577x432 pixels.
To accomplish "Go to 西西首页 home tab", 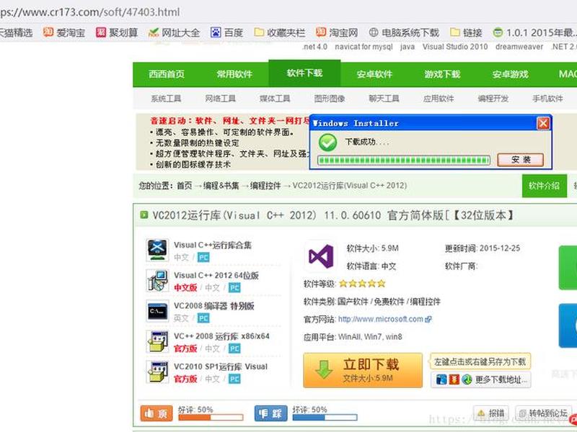I will click(x=167, y=74).
